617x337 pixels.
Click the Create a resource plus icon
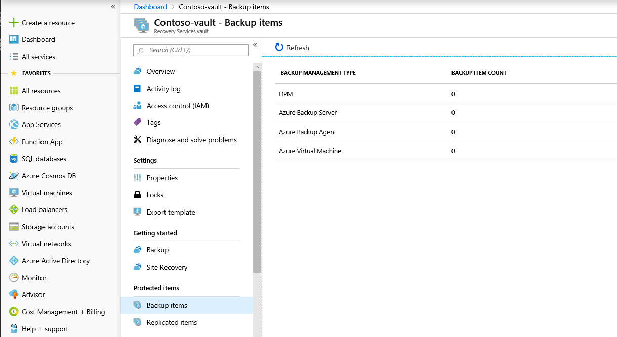[x=14, y=23]
